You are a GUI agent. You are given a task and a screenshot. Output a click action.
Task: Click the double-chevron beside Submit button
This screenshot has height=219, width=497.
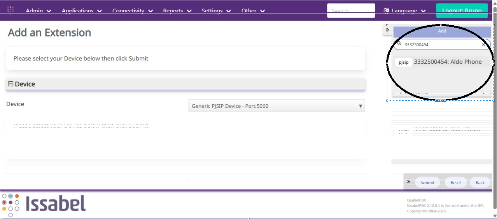pos(409,182)
